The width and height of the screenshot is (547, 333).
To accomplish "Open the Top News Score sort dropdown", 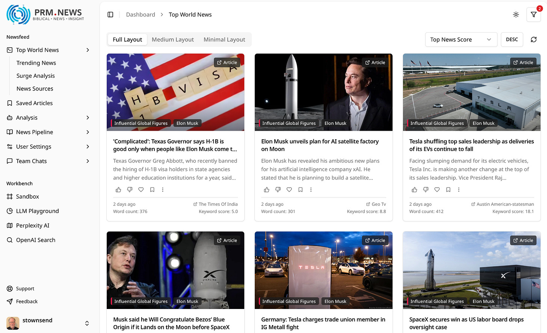I will (461, 39).
